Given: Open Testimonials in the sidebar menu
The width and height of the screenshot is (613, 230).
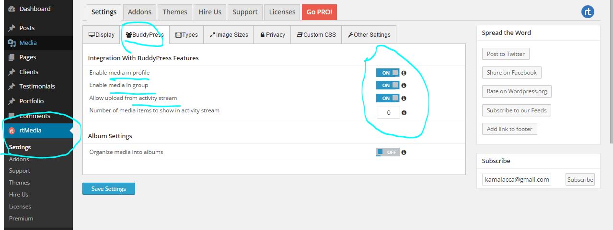Looking at the screenshot, I should [x=37, y=86].
